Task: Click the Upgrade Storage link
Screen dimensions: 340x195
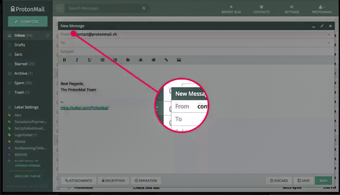Action: coord(28,166)
